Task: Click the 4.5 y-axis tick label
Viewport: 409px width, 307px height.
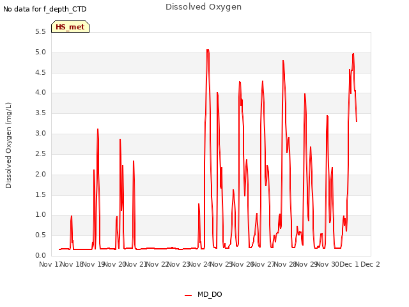Action: tap(40, 72)
